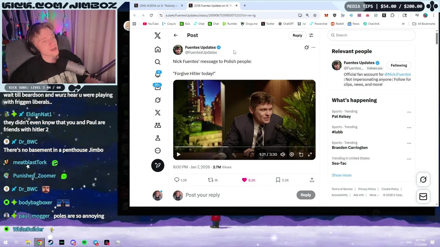Open Rumble bookmark
This screenshot has width=440, height=247.
230,24
